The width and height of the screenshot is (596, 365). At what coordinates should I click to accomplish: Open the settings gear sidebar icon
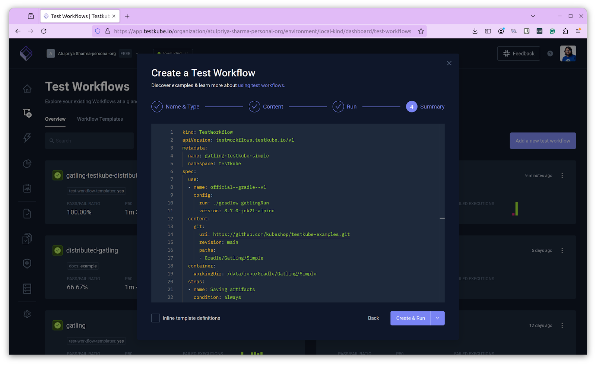pyautogui.click(x=27, y=314)
